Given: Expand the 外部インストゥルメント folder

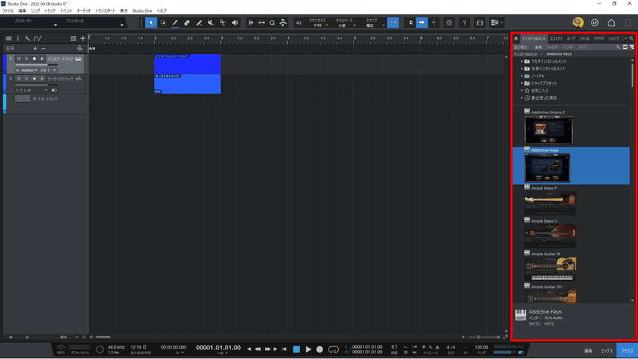Looking at the screenshot, I should 522,69.
